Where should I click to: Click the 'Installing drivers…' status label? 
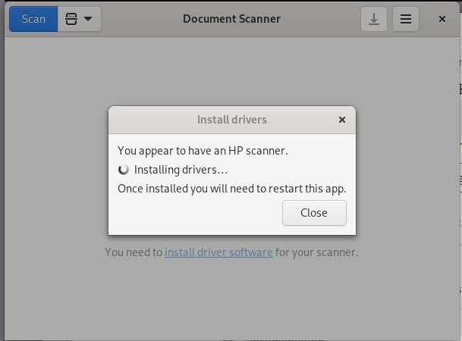pos(181,170)
